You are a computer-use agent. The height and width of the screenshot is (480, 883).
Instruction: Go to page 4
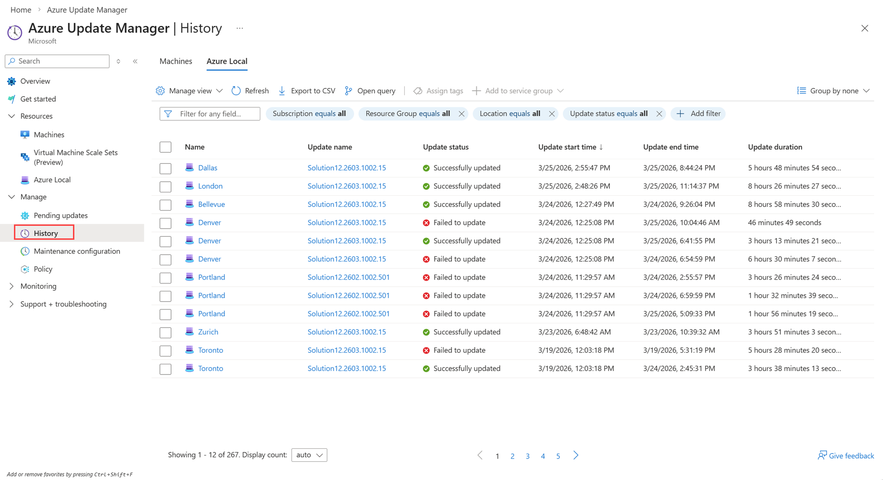(x=543, y=456)
